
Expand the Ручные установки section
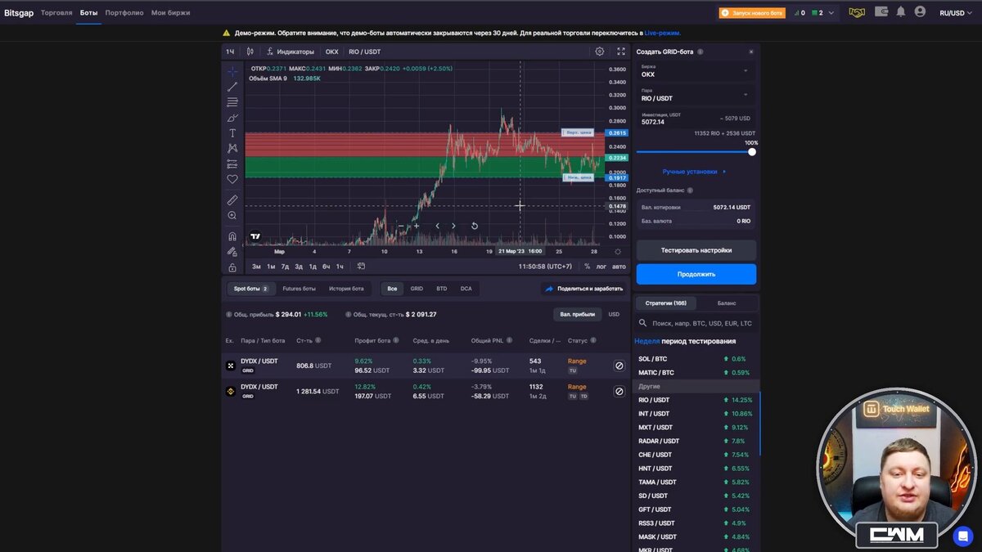(694, 172)
